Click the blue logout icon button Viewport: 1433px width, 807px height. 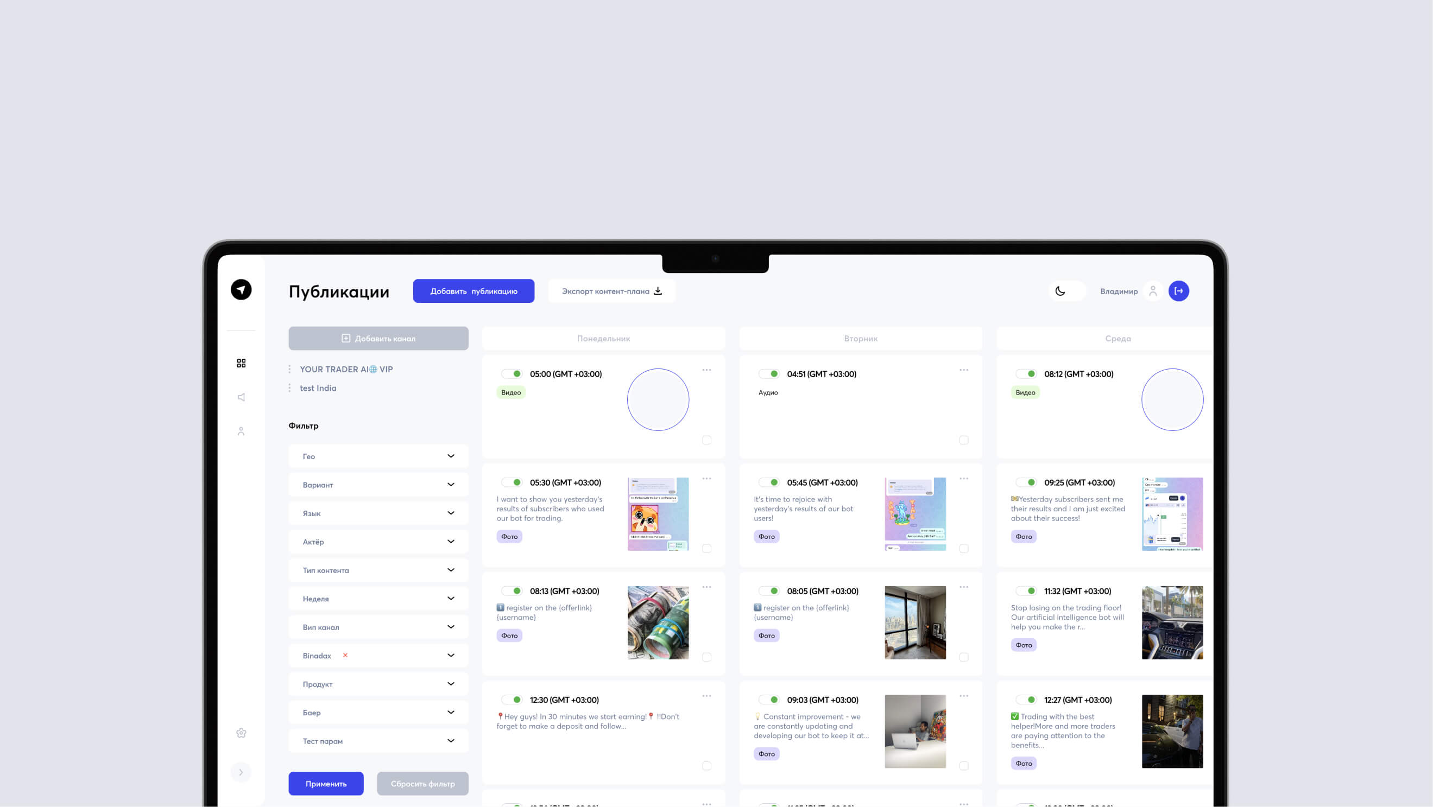click(x=1178, y=291)
